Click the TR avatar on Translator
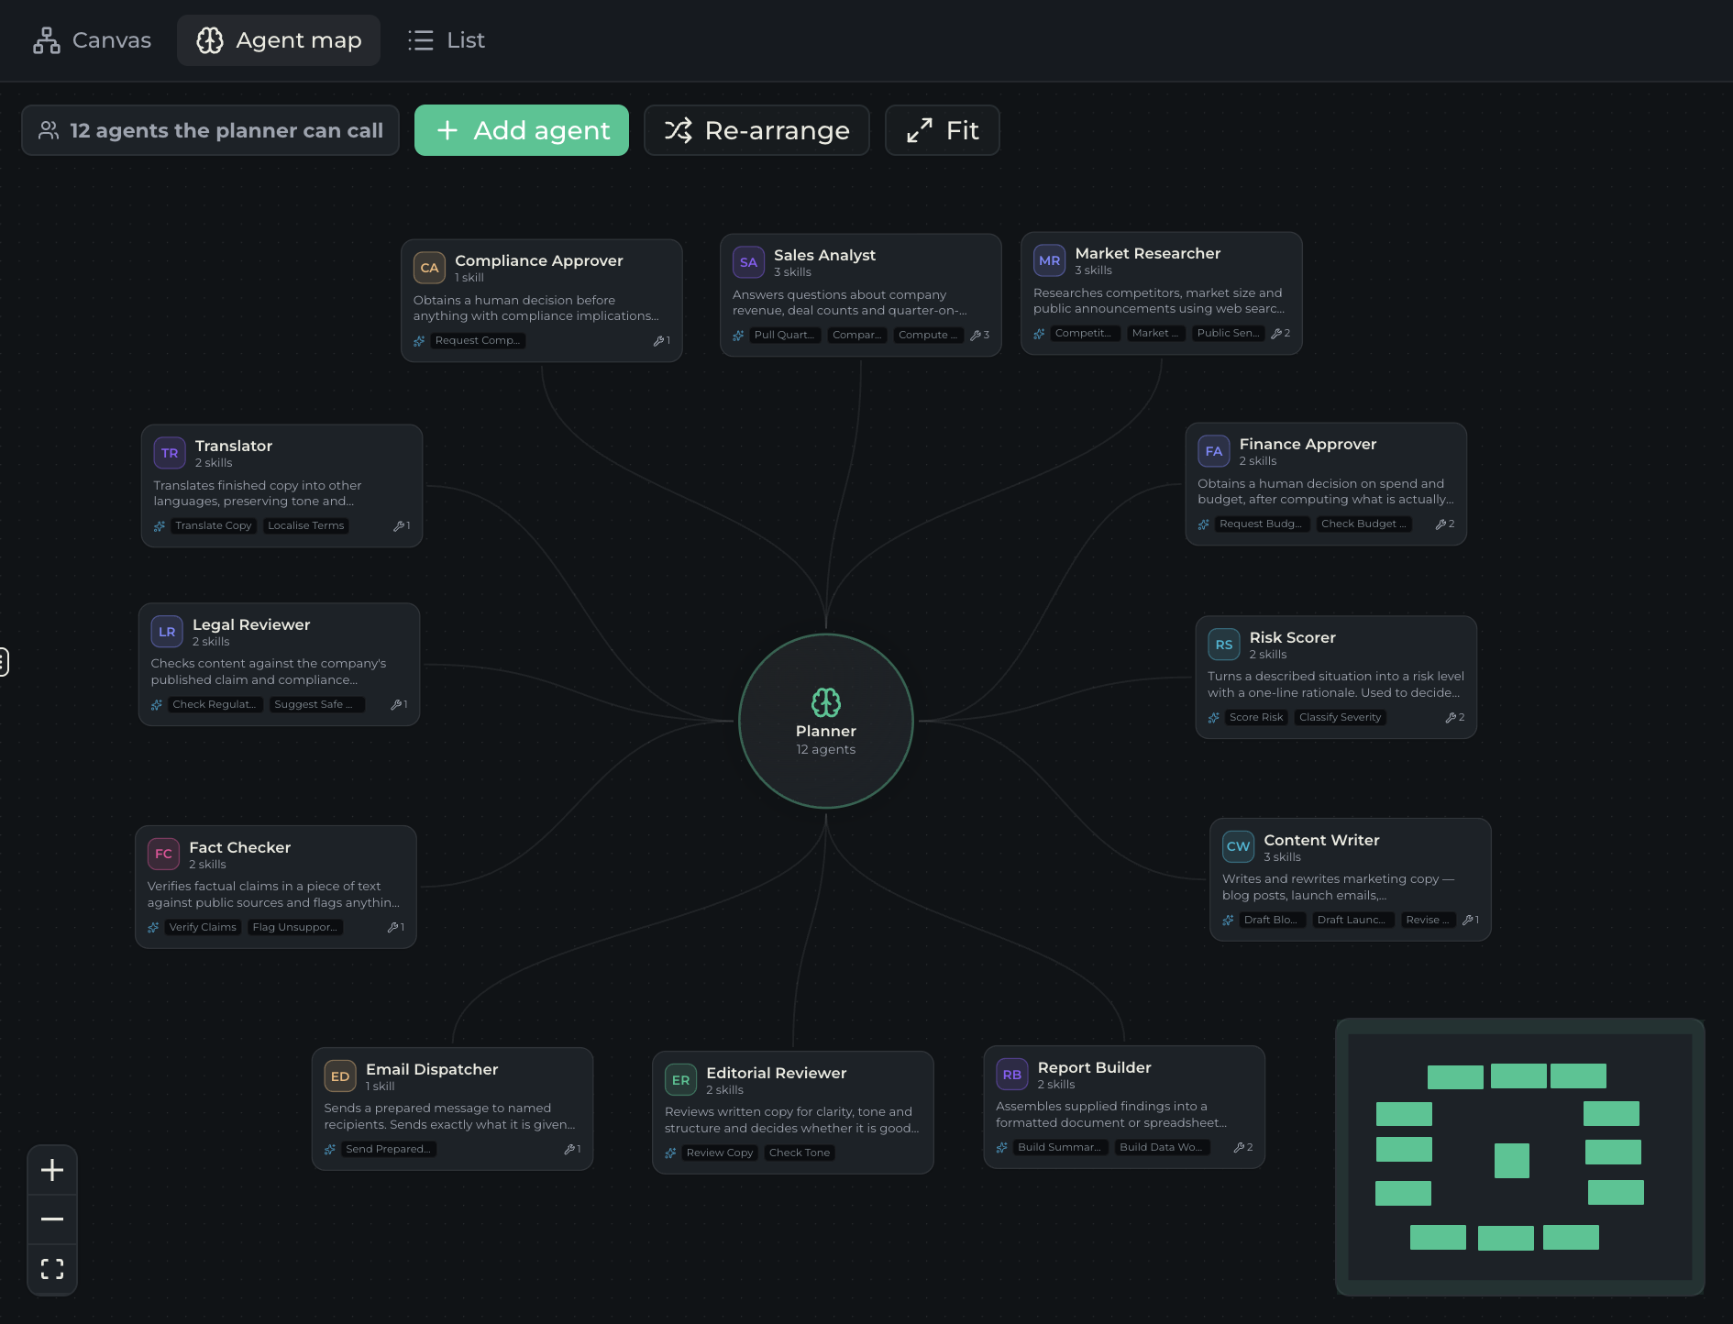This screenshot has width=1733, height=1324. tap(170, 453)
